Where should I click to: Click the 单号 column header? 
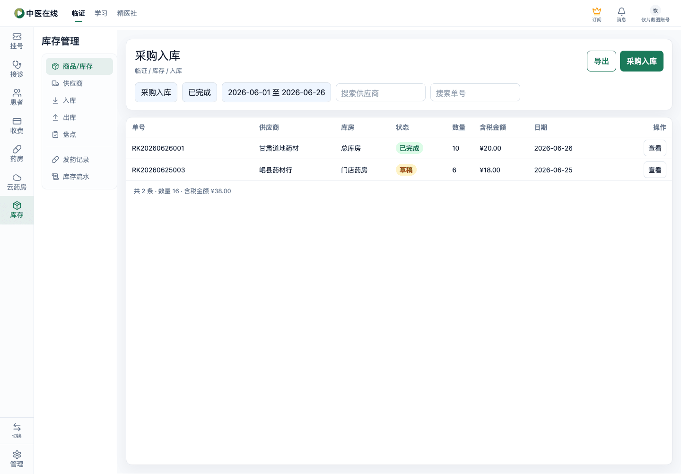tap(139, 127)
